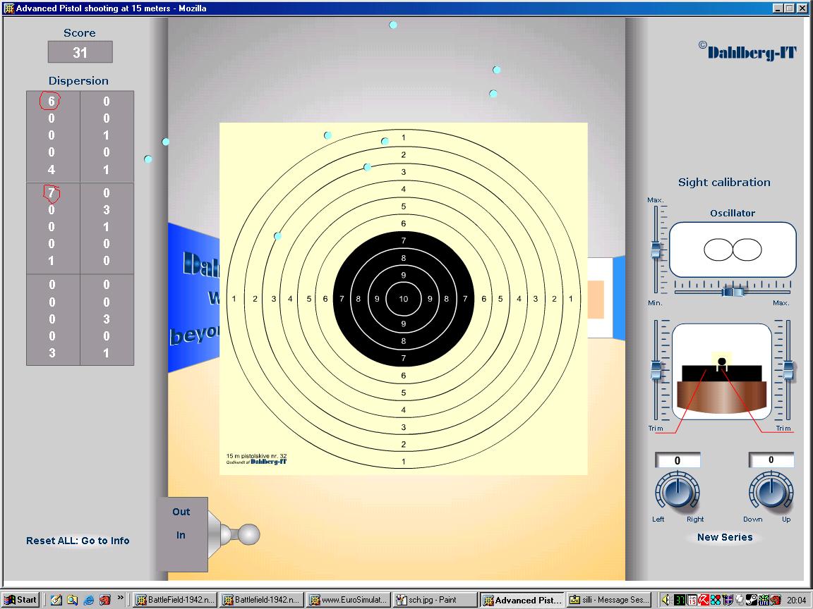Click the Oscillator pattern preview box
The width and height of the screenshot is (813, 609).
click(x=733, y=250)
